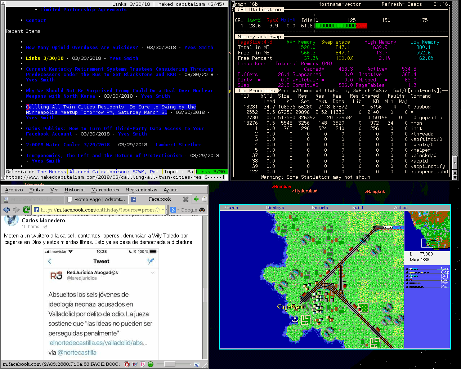Adjust the zoom slider in the browser status bar
This screenshot has width=461, height=369.
pyautogui.click(x=170, y=364)
